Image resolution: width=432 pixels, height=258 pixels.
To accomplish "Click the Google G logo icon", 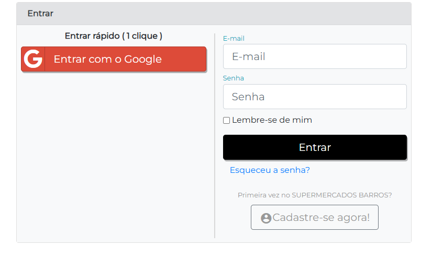I will point(33,59).
